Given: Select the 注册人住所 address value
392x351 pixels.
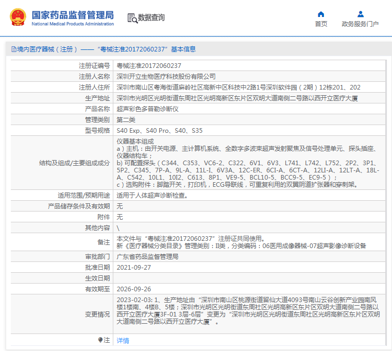Looking at the screenshot, I should (238, 87).
